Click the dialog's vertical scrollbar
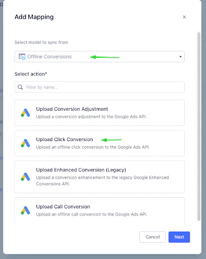 199,126
